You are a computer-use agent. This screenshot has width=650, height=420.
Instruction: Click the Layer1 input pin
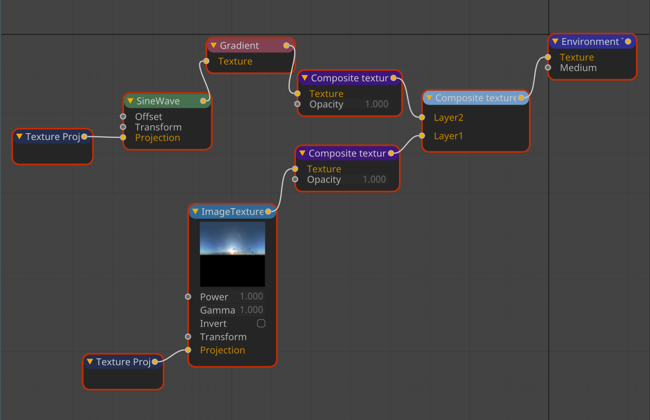click(x=422, y=136)
